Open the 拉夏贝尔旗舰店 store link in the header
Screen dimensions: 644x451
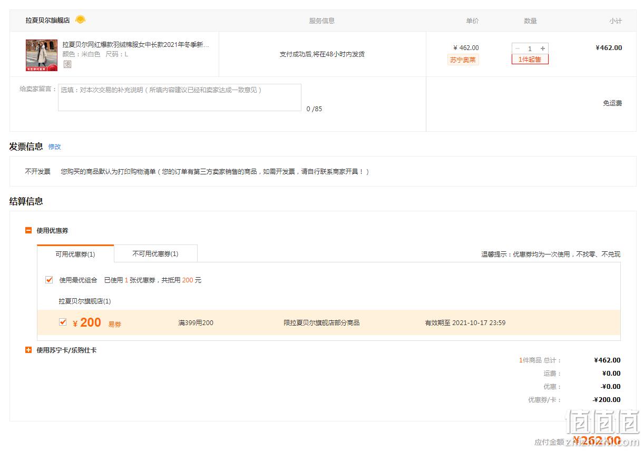(48, 21)
